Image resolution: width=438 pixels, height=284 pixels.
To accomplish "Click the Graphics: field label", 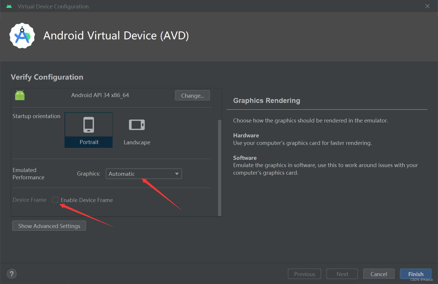I will point(88,174).
